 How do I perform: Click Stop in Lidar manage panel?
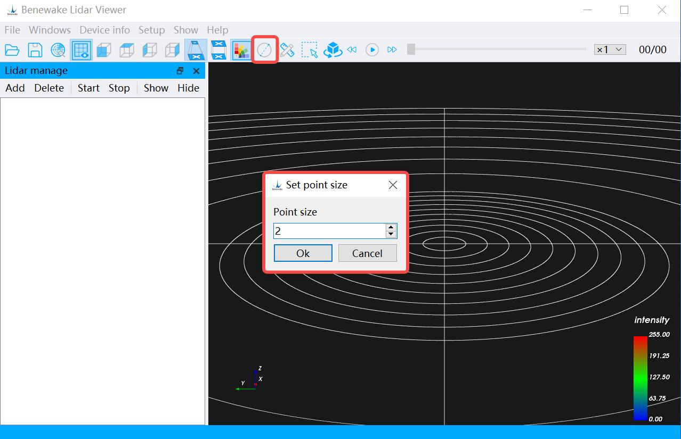click(119, 88)
